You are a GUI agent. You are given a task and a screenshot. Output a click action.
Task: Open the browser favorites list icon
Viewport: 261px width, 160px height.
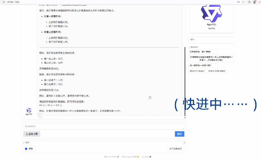(249, 2)
